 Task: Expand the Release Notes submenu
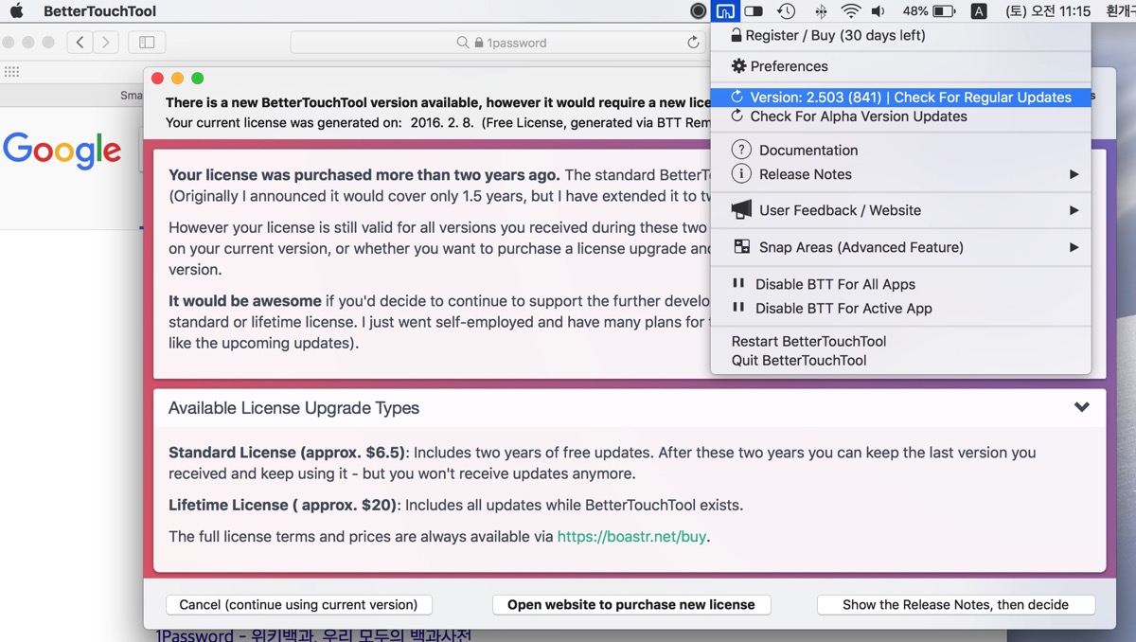pyautogui.click(x=900, y=174)
